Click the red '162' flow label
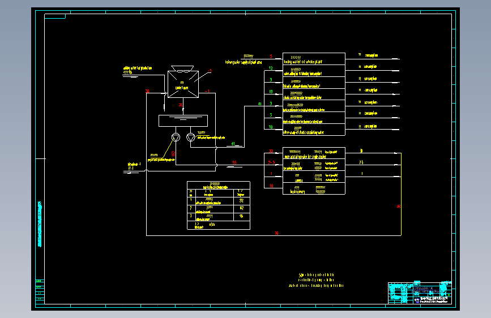This screenshot has height=318, width=491. pos(173,154)
